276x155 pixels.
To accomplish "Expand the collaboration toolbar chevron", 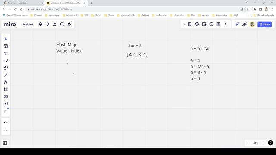I will [x=184, y=24].
